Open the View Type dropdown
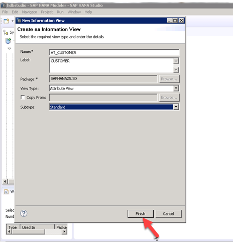The height and width of the screenshot is (243, 233). point(176,88)
